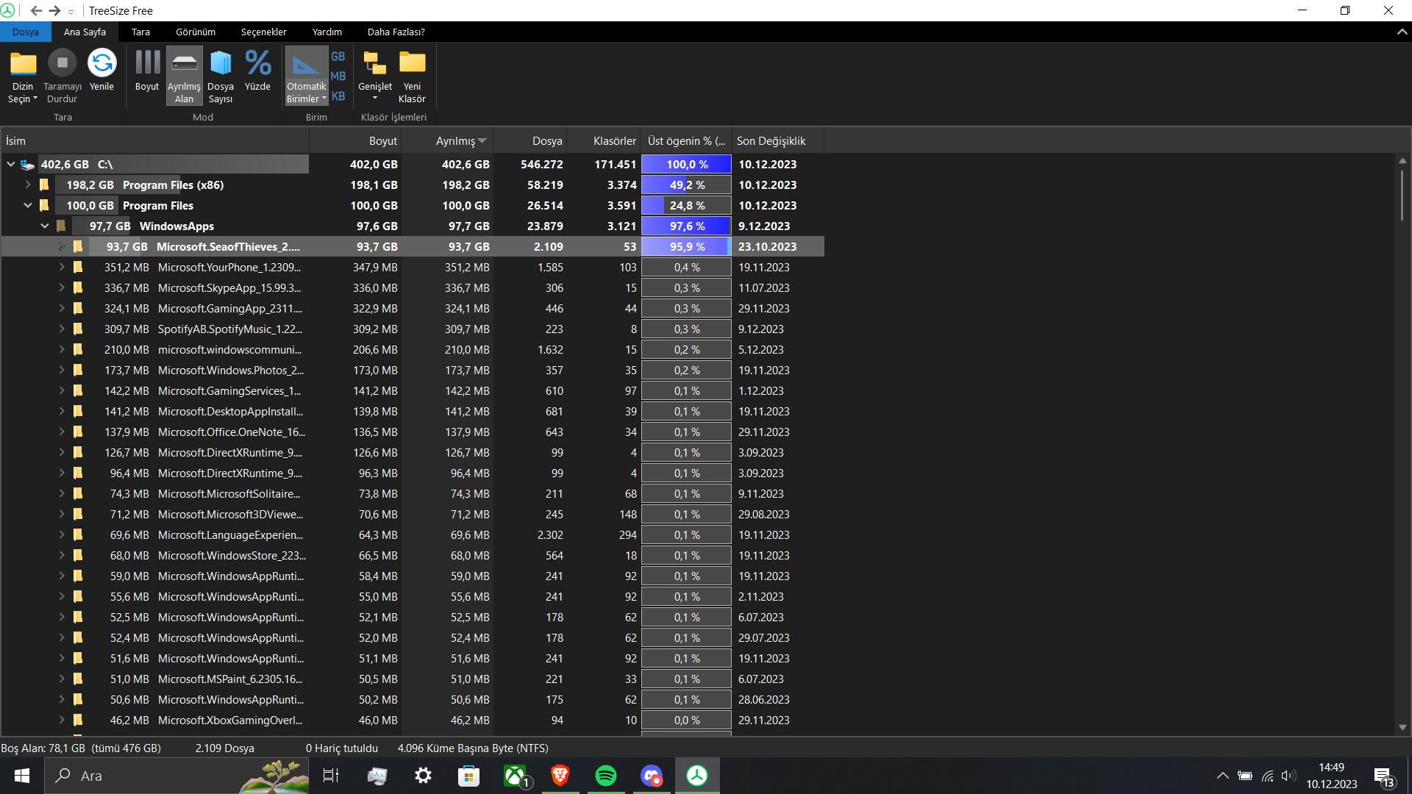Click the 95,9 % usage bar

point(686,247)
